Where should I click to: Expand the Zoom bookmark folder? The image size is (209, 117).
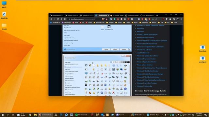[x=174, y=22]
